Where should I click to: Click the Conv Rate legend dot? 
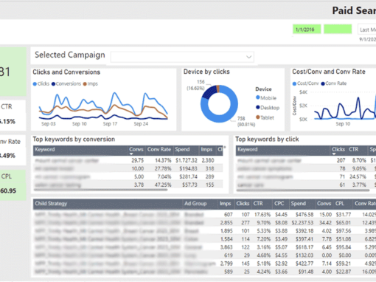pos(323,83)
